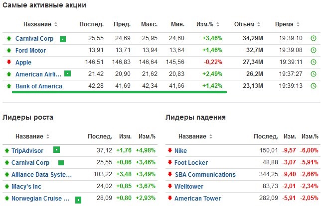Click SBA Communications price 344,25
Image resolution: width=321 pixels, height=206 pixels.
point(269,174)
